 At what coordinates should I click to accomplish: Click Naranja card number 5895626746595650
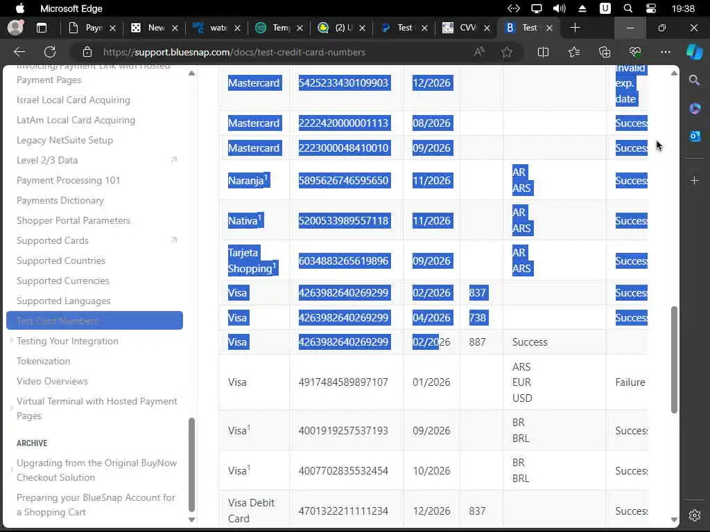343,181
